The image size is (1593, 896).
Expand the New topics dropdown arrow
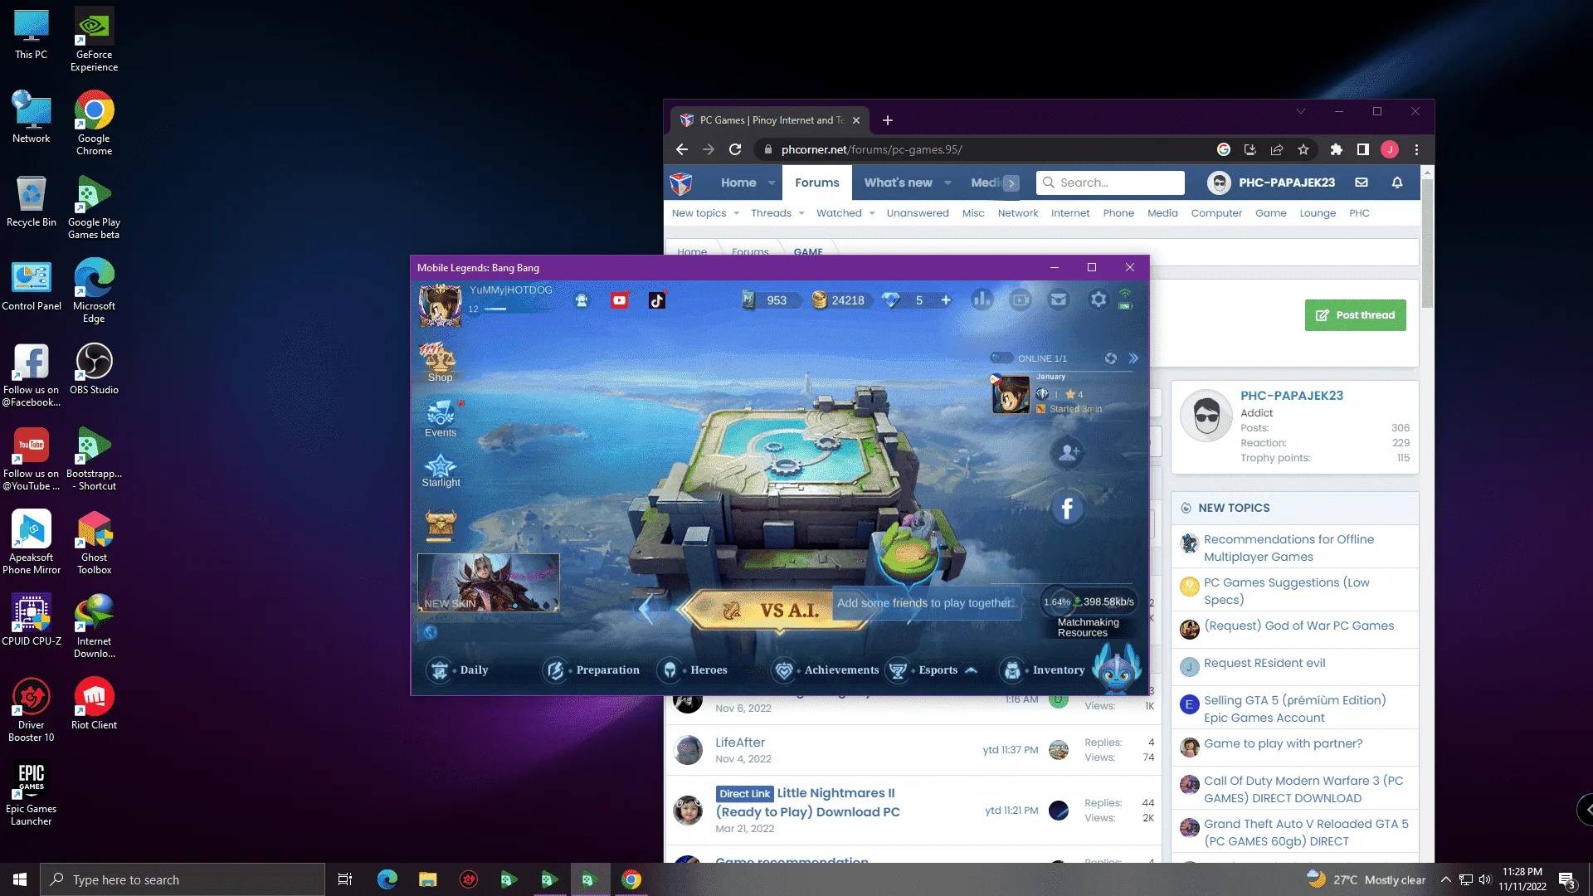pos(736,213)
